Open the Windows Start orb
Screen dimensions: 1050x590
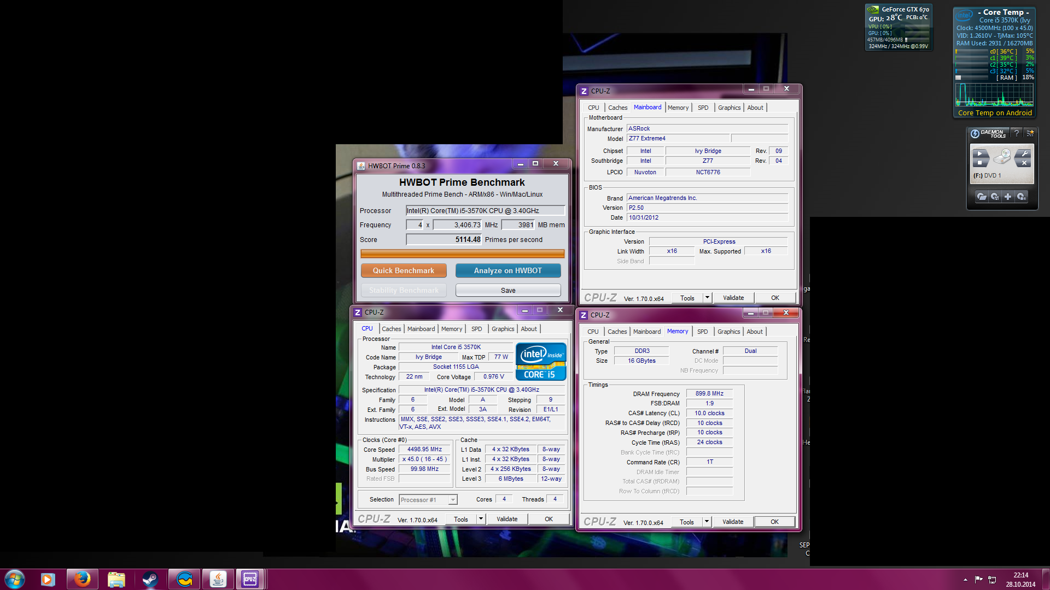(x=15, y=579)
